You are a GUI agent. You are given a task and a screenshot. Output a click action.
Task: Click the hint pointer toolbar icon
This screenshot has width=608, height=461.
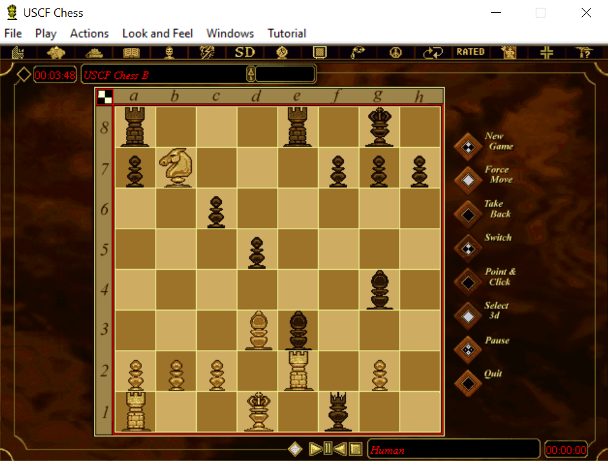point(358,52)
